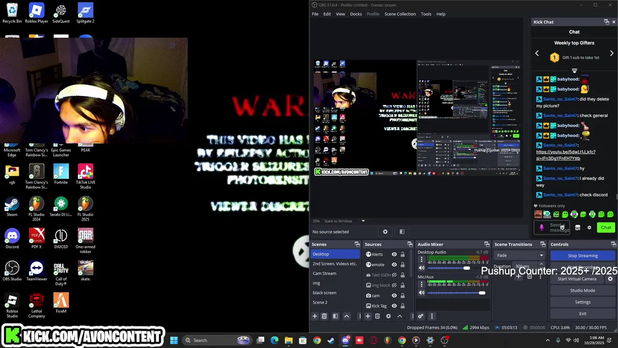Toggle lock on cam source
Viewport: 618px width, 348px height.
(403, 295)
